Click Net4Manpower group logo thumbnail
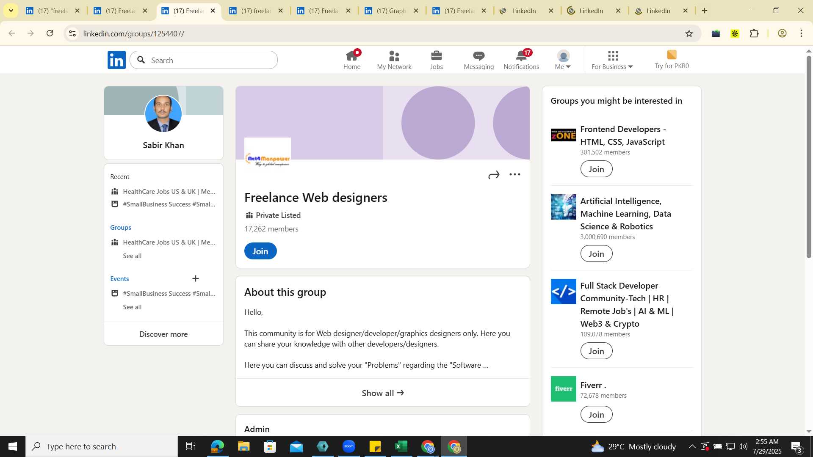 tap(268, 160)
